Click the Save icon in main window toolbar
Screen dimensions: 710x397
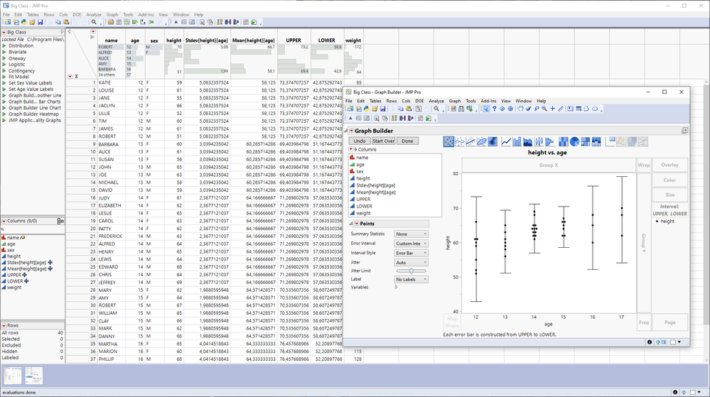(41, 22)
